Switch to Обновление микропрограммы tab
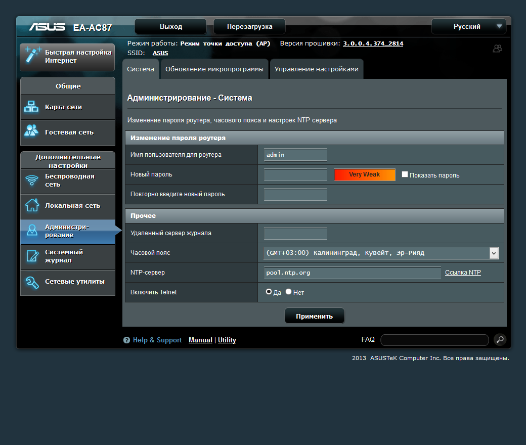This screenshot has width=526, height=445. (214, 69)
